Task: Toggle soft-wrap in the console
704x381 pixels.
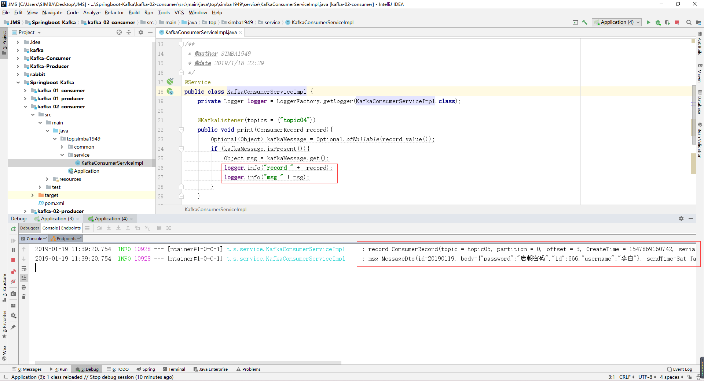Action: point(24,268)
